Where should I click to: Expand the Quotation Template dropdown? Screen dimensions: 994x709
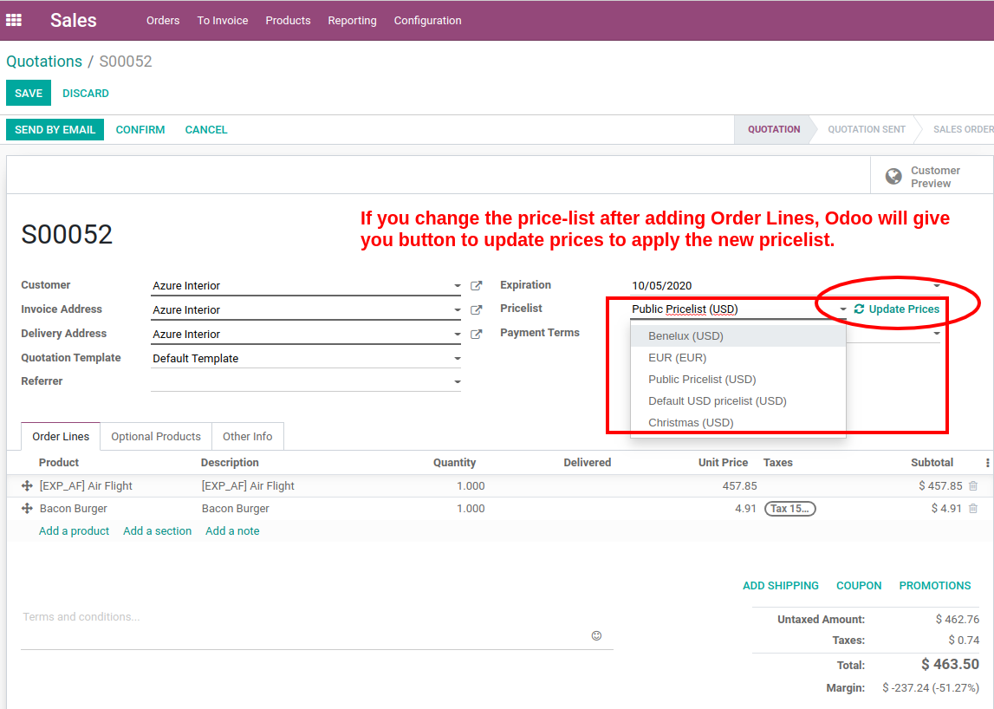457,358
